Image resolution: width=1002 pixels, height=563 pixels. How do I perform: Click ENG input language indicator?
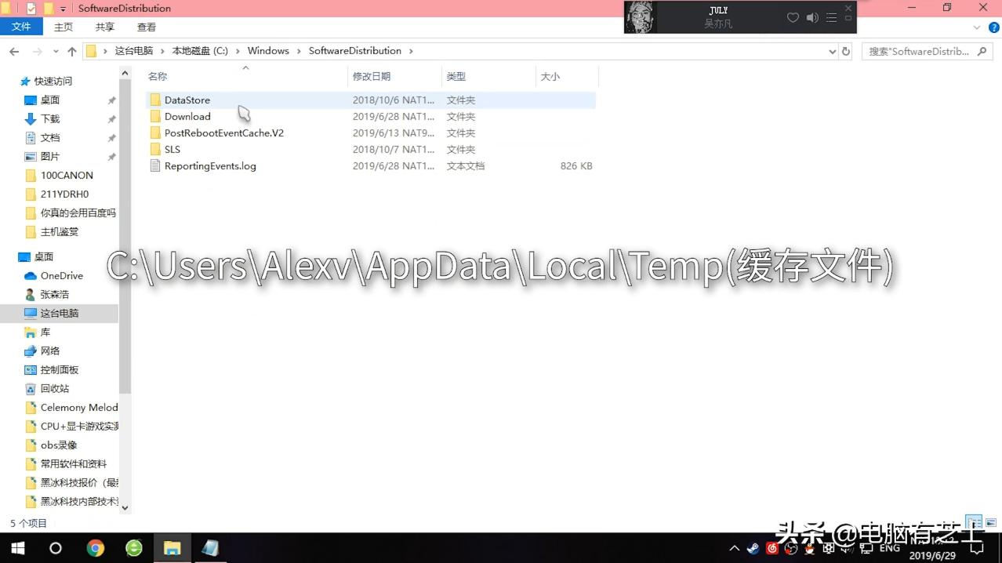[x=889, y=549]
